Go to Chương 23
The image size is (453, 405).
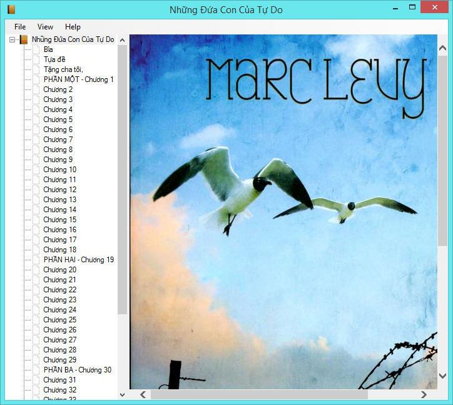(60, 300)
